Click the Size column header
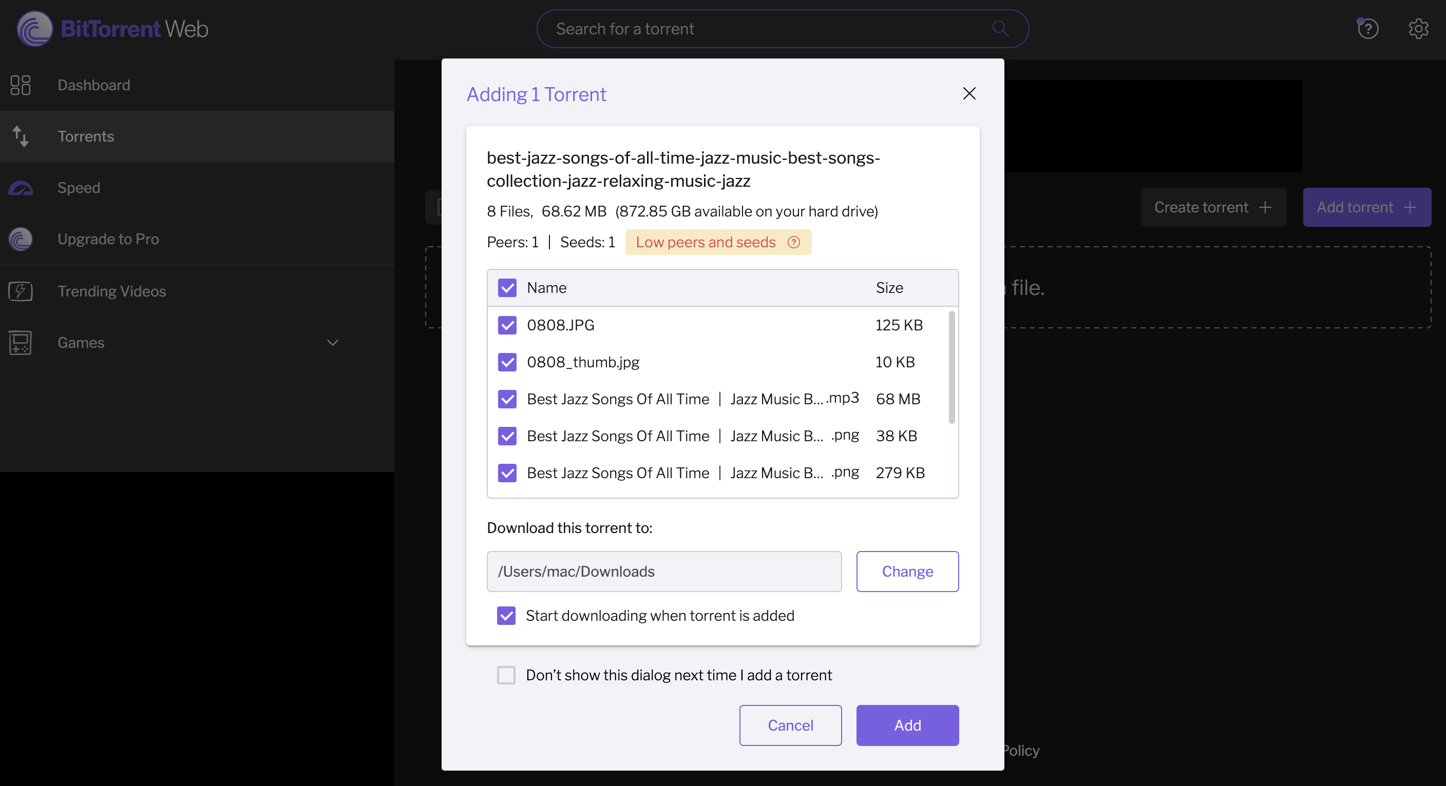Image resolution: width=1446 pixels, height=786 pixels. (889, 288)
